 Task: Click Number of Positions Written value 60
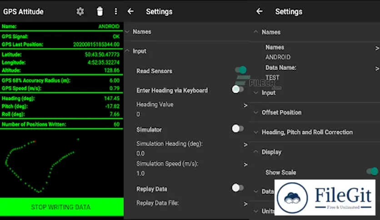click(x=116, y=124)
